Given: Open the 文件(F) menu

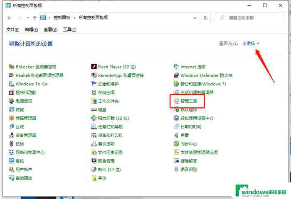Looking at the screenshot, I should coord(13,29).
